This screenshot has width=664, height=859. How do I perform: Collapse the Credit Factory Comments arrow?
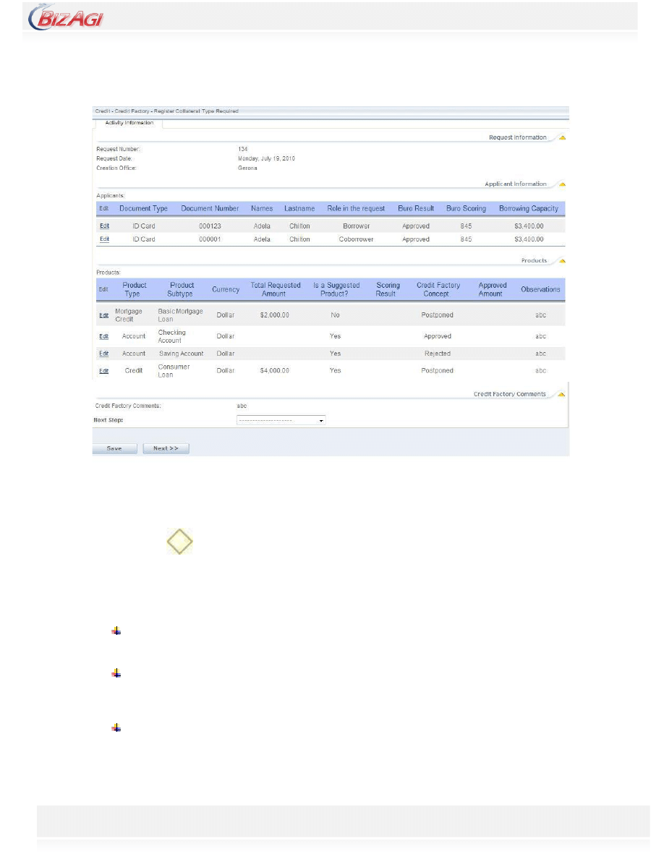[562, 394]
